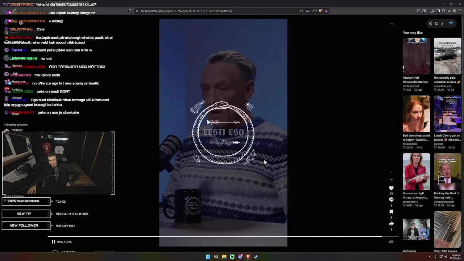Click the TikTok get-app phone icon
The width and height of the screenshot is (464, 261).
[x=436, y=23]
